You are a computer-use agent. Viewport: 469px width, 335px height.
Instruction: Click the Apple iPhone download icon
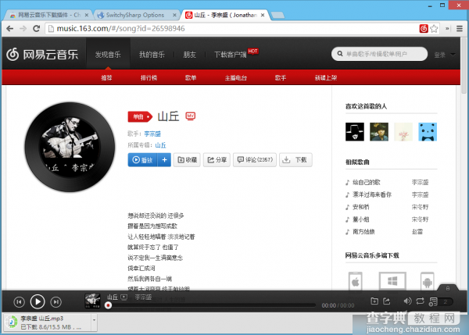point(356,281)
